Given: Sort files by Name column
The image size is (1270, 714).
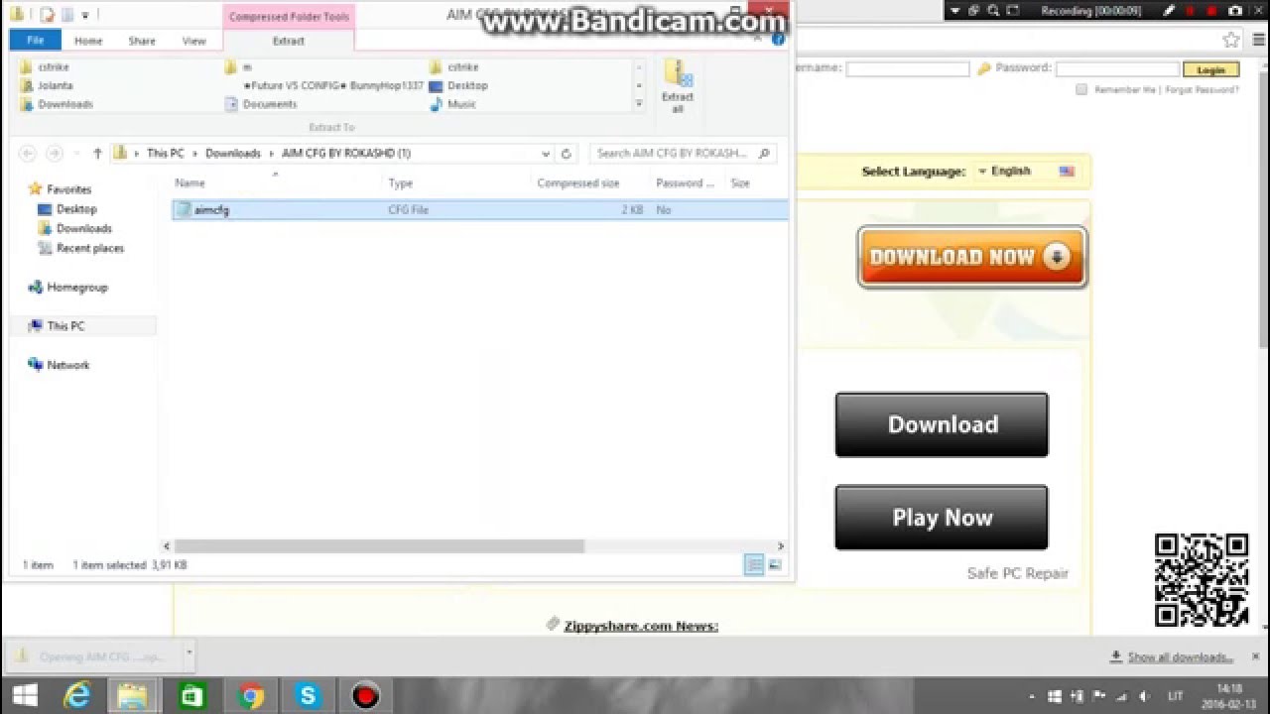Looking at the screenshot, I should (190, 183).
